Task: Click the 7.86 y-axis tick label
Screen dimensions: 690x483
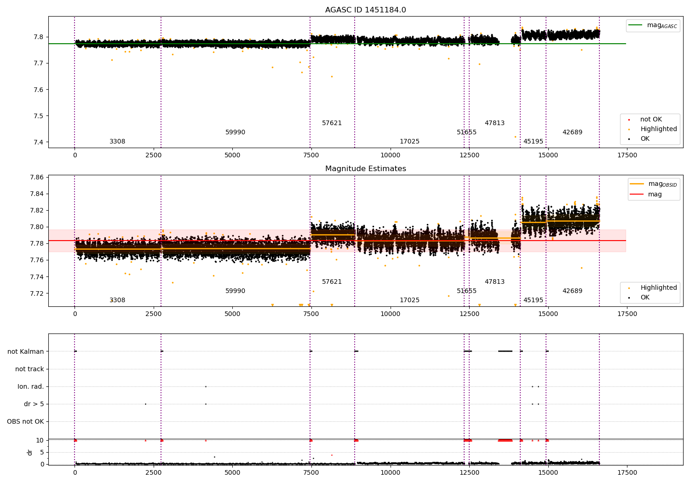Action: pyautogui.click(x=37, y=178)
